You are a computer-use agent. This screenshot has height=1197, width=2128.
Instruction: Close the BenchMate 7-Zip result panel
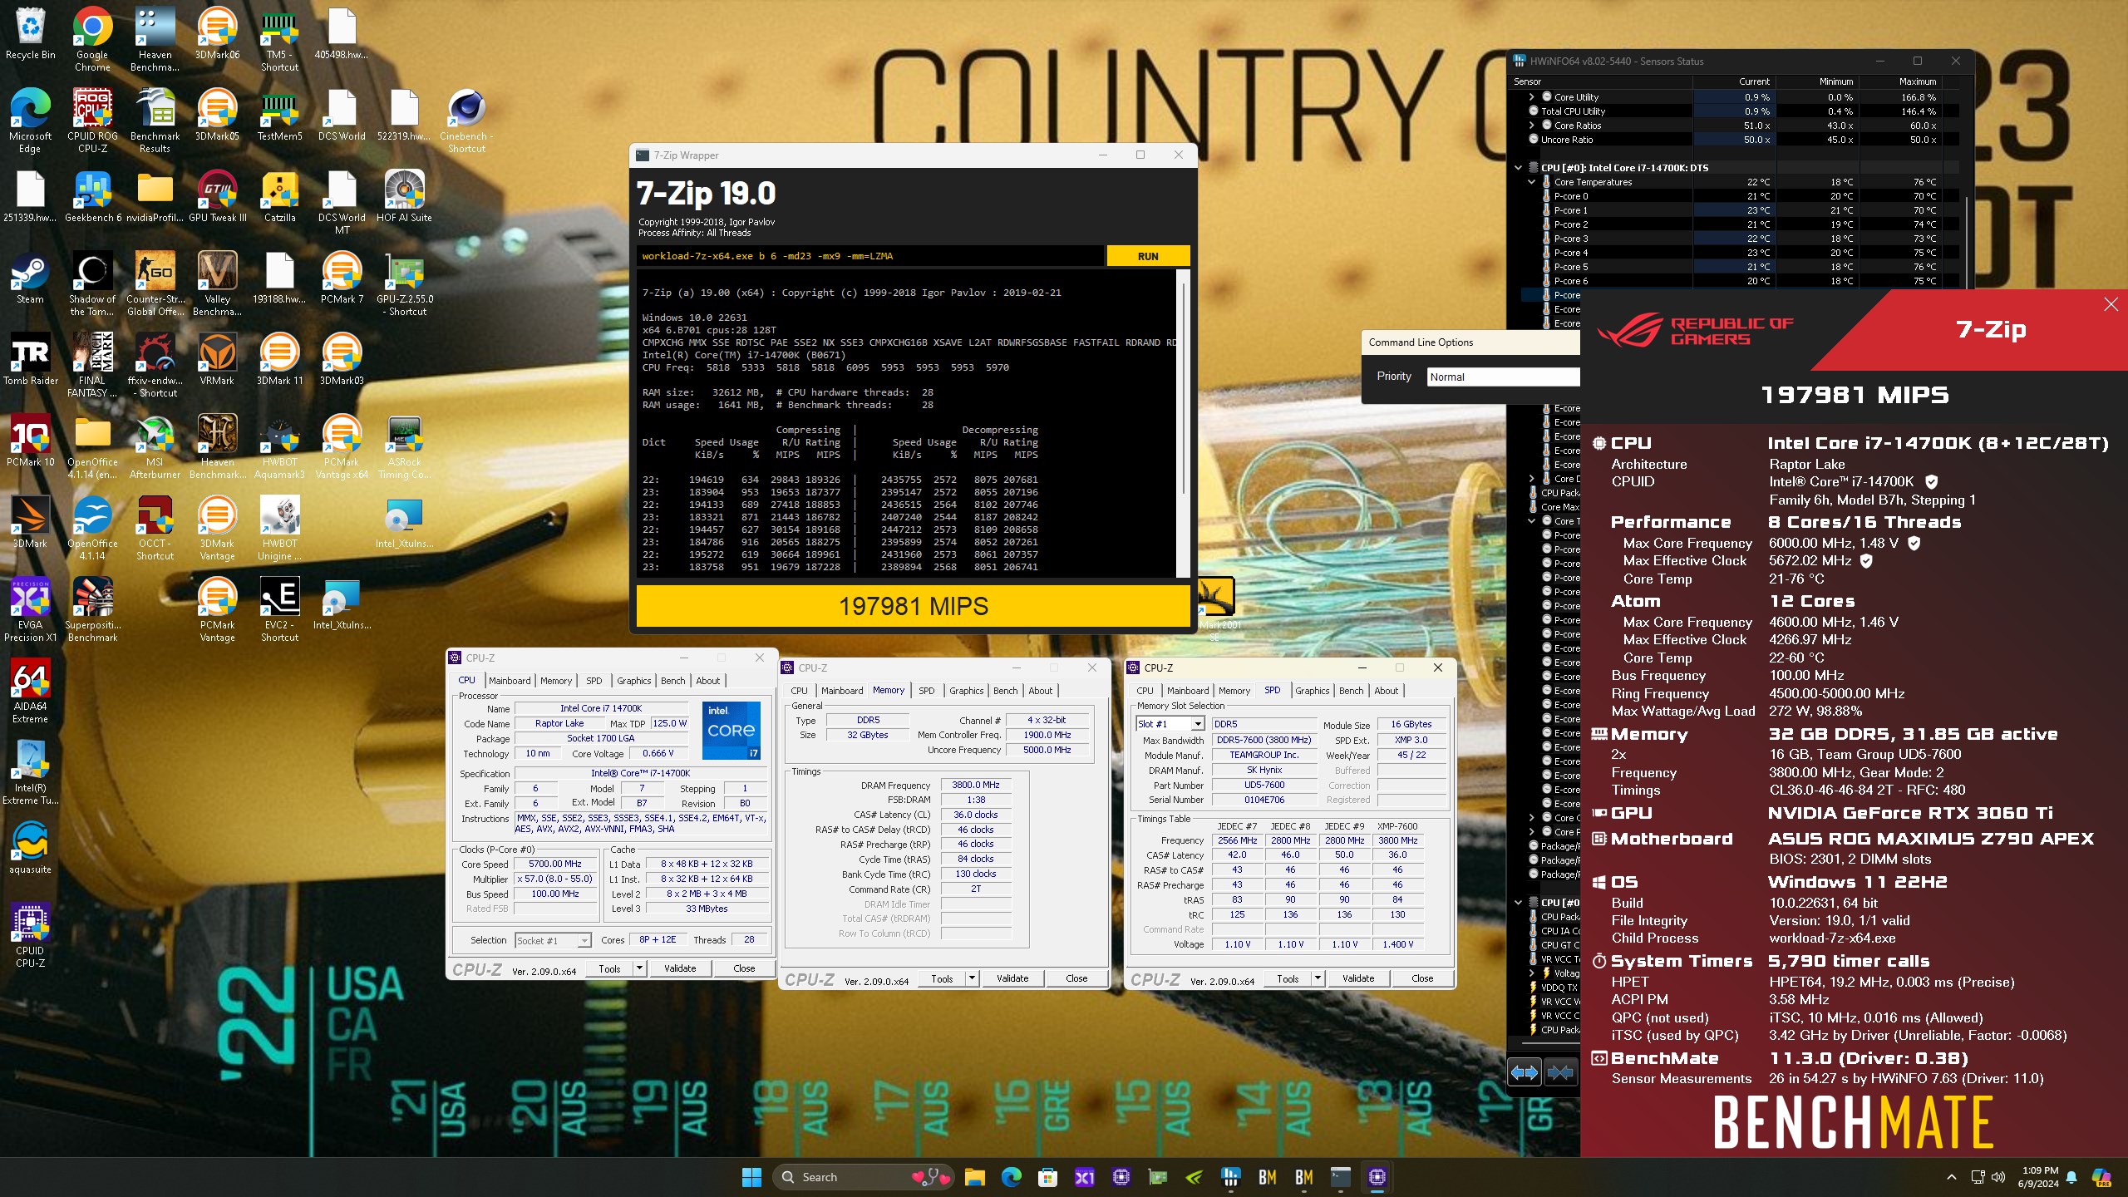2111,304
